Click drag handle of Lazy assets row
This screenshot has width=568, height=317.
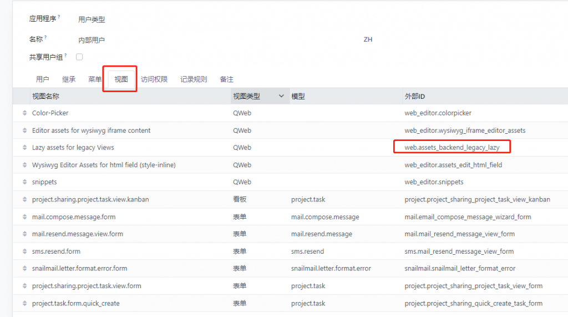pyautogui.click(x=24, y=147)
